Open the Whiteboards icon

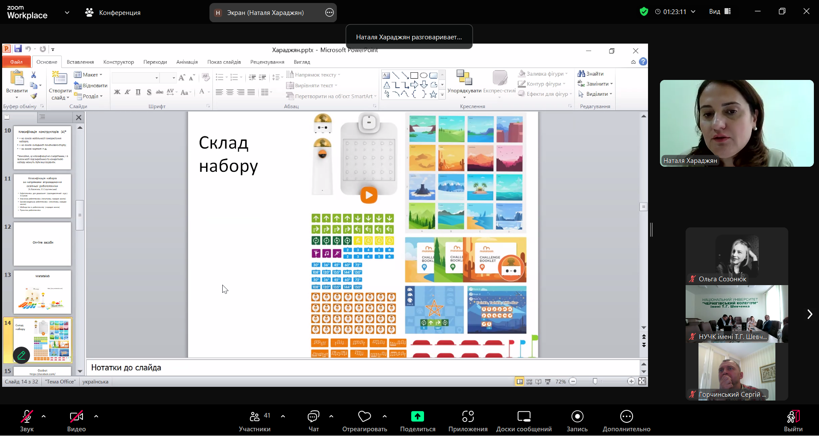tap(524, 417)
